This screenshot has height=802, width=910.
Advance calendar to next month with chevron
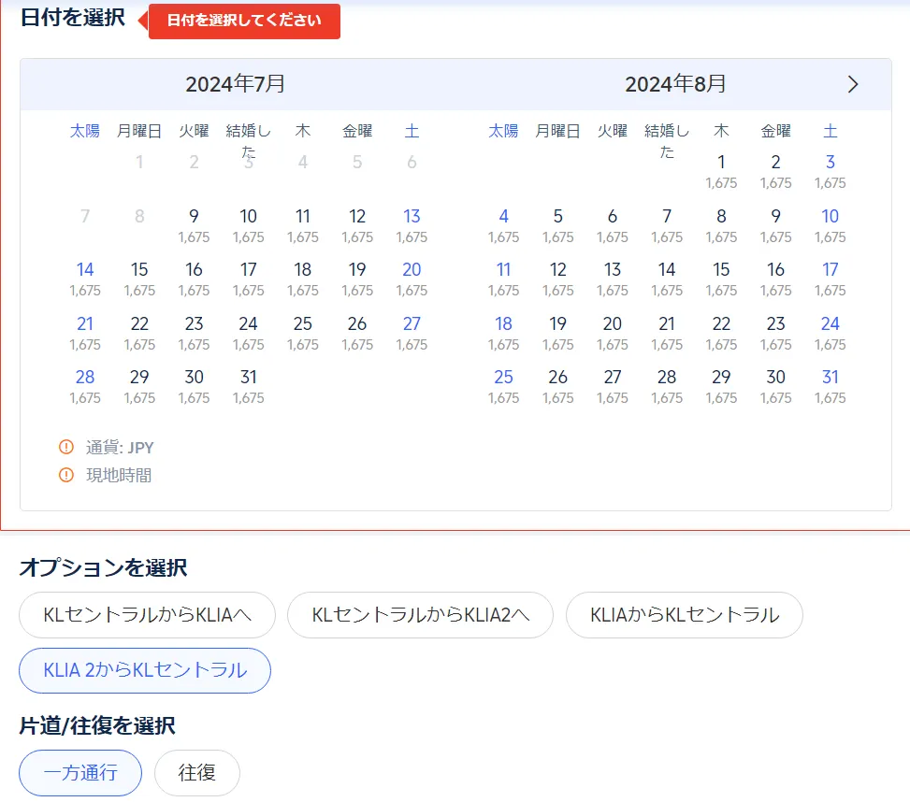coord(852,83)
